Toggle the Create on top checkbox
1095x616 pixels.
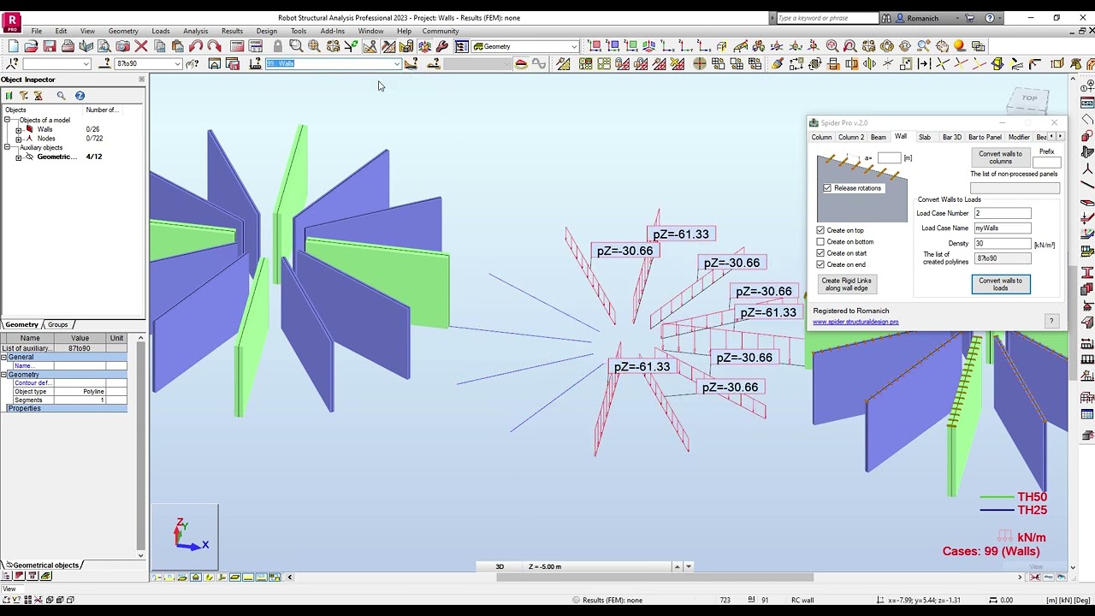tap(820, 230)
